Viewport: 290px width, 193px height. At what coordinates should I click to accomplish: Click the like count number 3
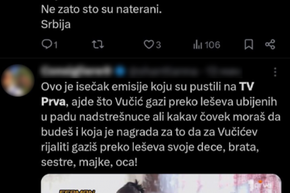click(x=158, y=45)
